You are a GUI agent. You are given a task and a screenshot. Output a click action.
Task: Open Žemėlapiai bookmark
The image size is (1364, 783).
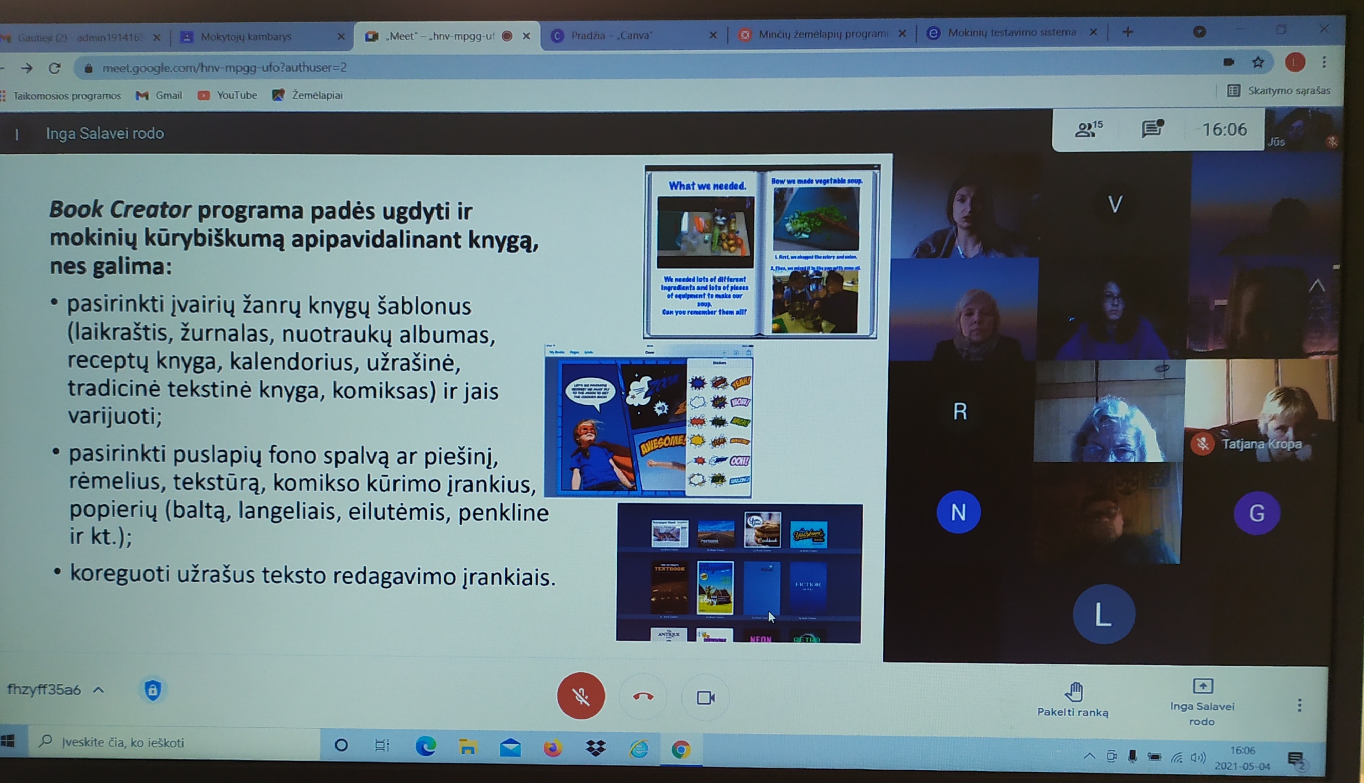pyautogui.click(x=307, y=94)
